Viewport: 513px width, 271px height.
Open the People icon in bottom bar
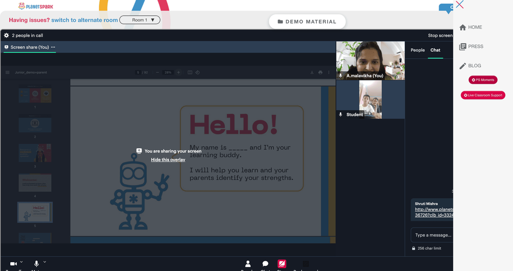[248, 263]
